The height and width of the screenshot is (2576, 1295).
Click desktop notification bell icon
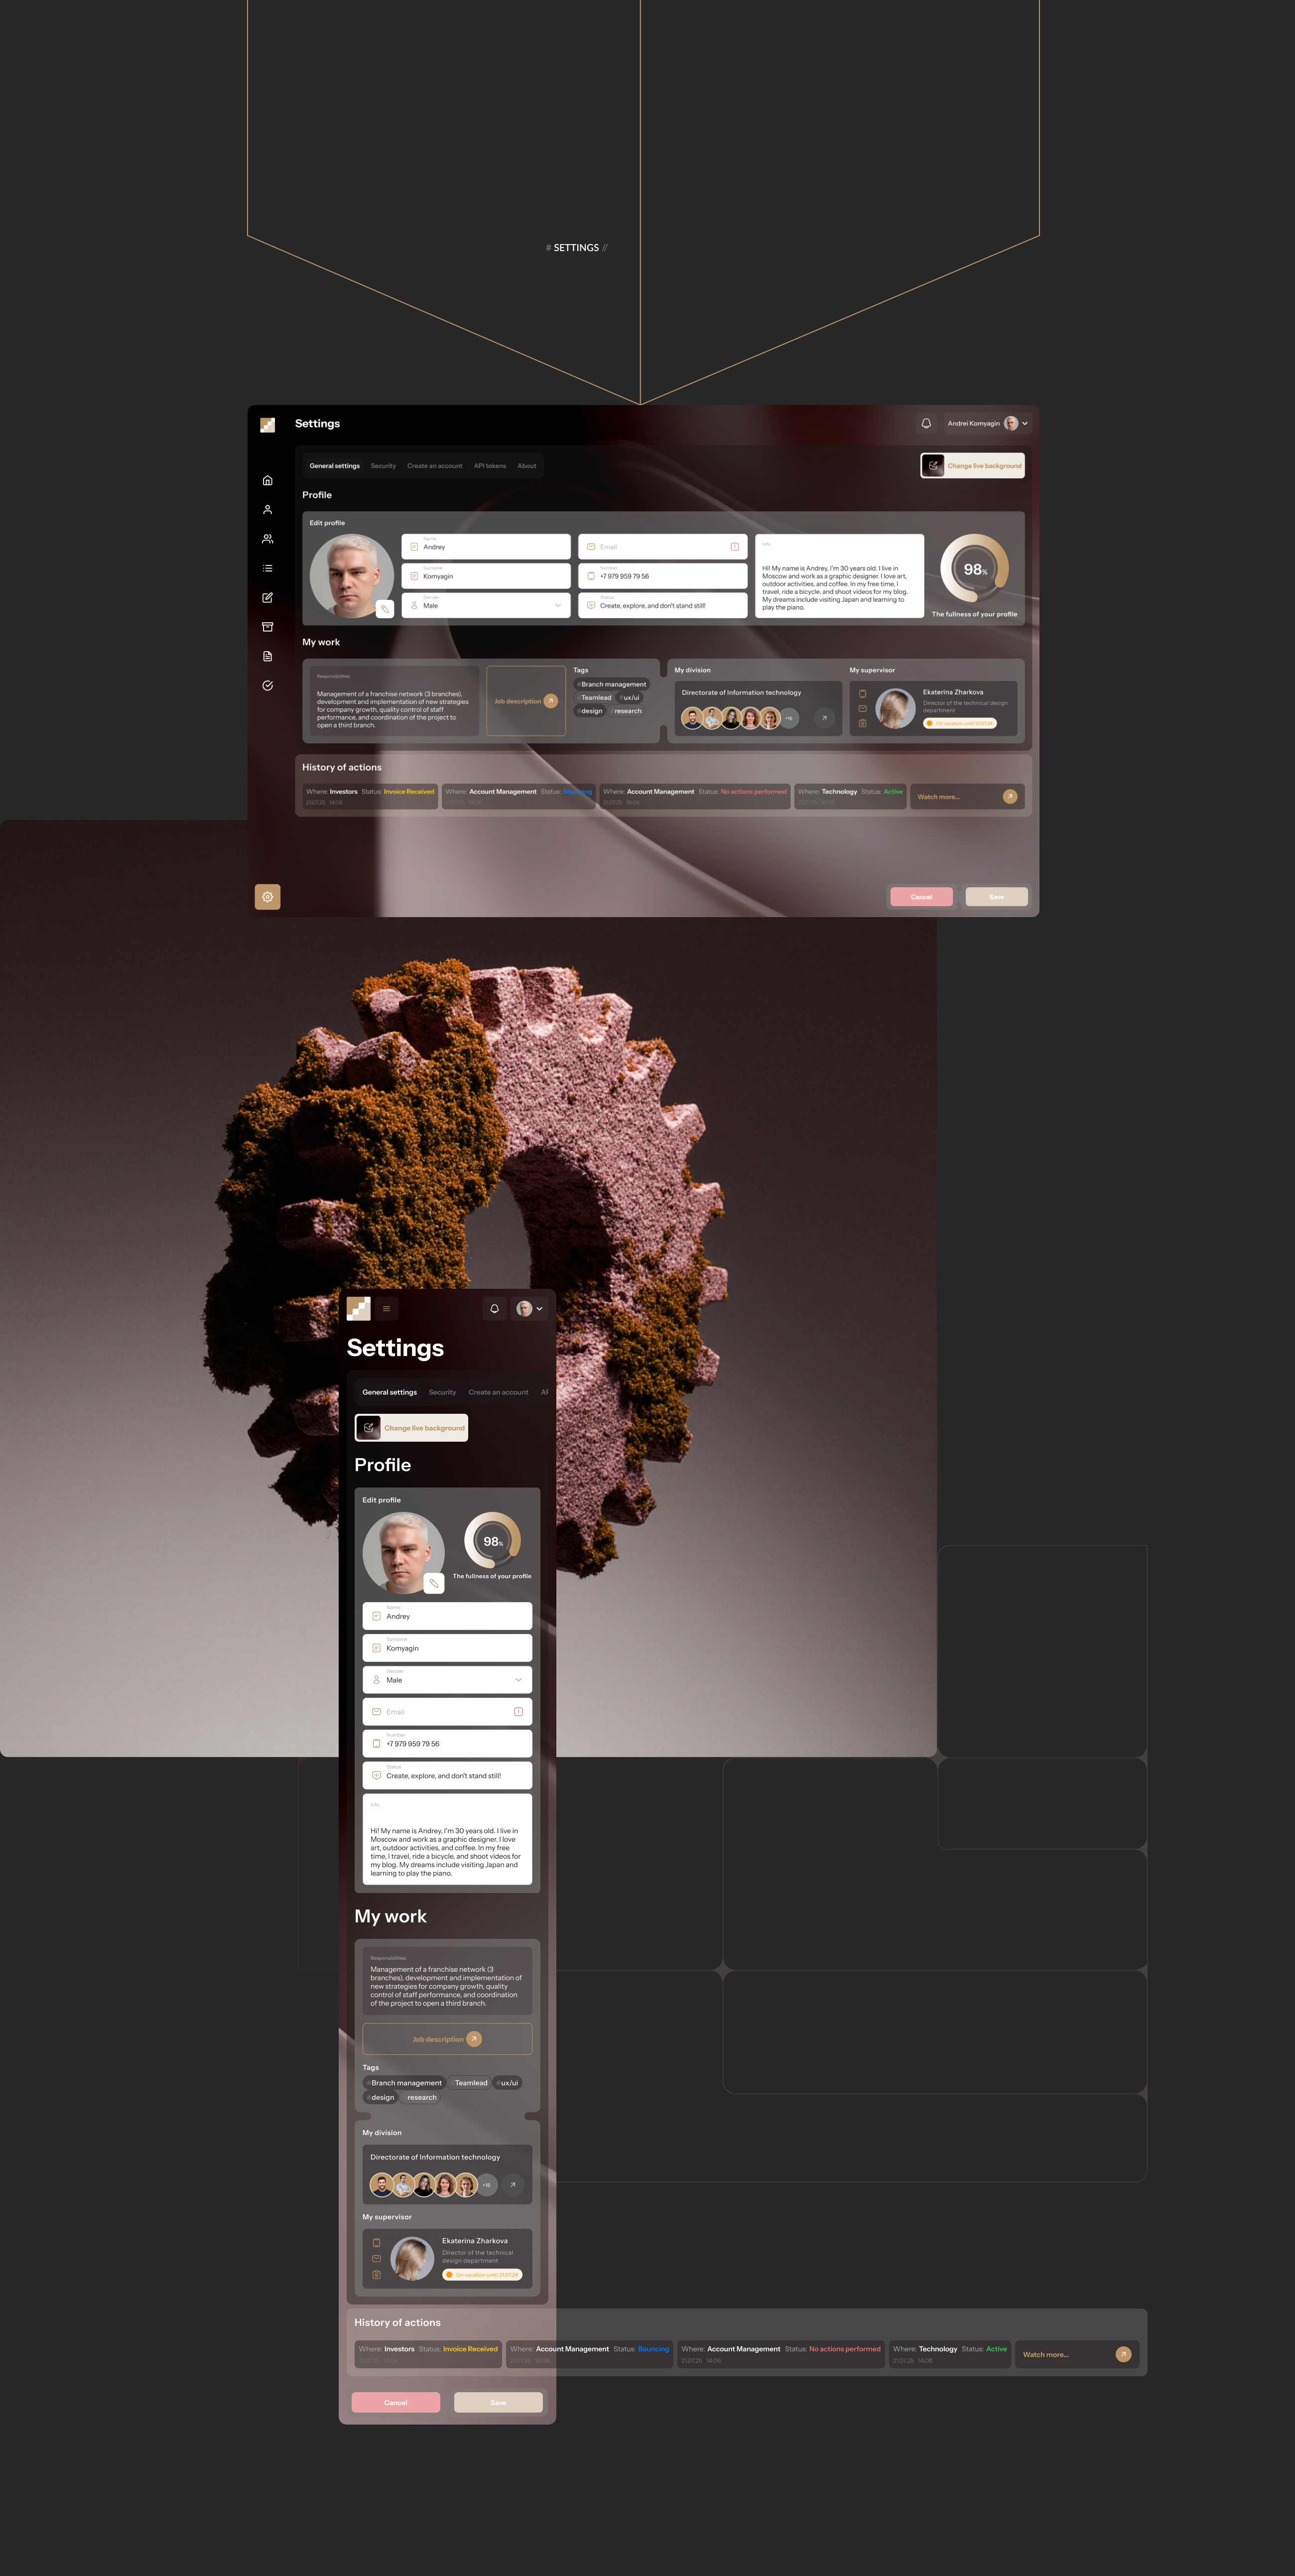coord(926,423)
